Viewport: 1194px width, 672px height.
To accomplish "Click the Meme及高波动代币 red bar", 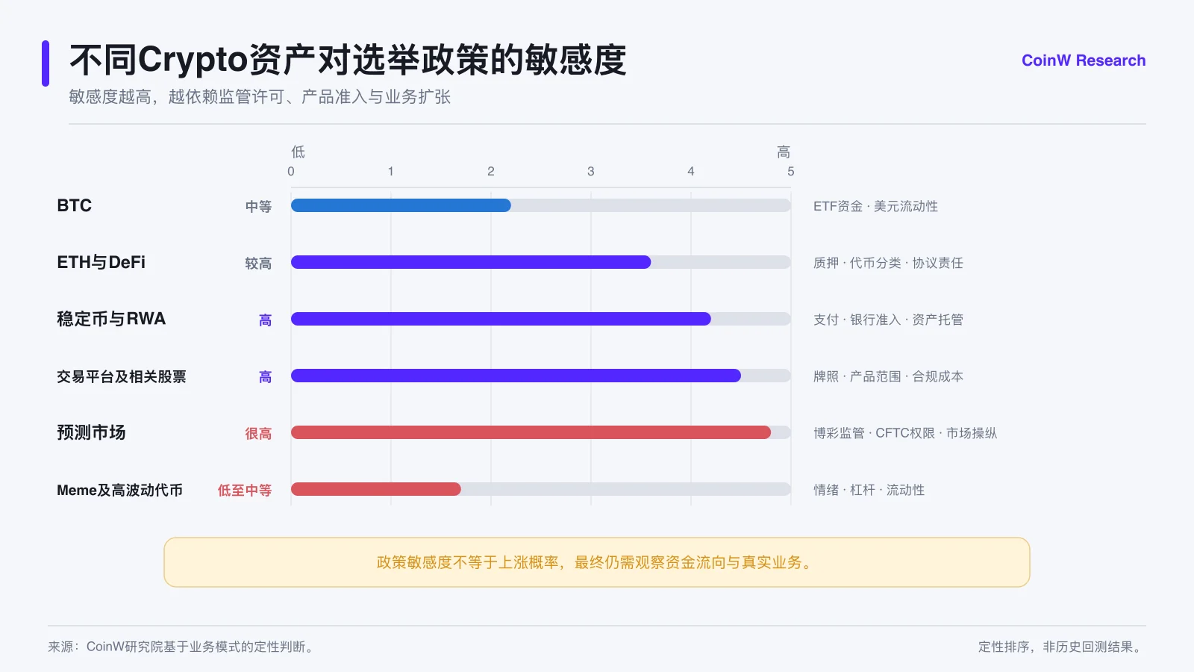I will tap(376, 489).
